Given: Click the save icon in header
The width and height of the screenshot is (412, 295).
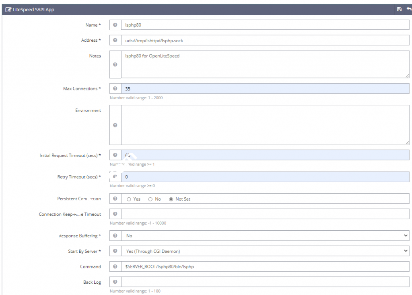Looking at the screenshot, I should tap(399, 9).
